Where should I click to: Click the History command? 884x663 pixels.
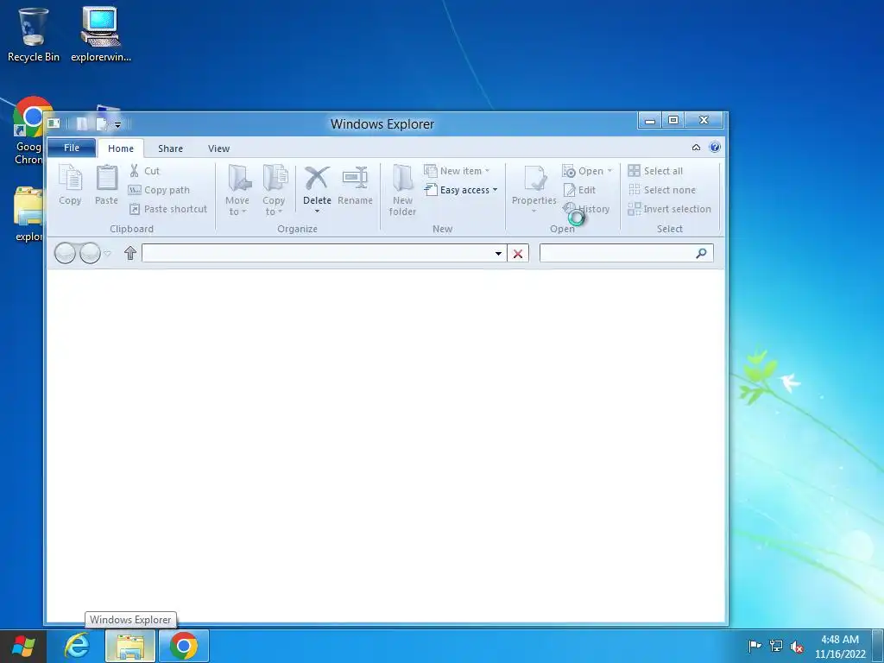click(586, 209)
